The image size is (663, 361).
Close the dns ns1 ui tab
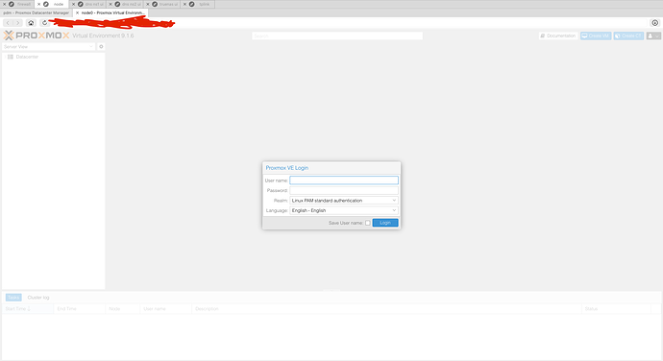(x=74, y=4)
